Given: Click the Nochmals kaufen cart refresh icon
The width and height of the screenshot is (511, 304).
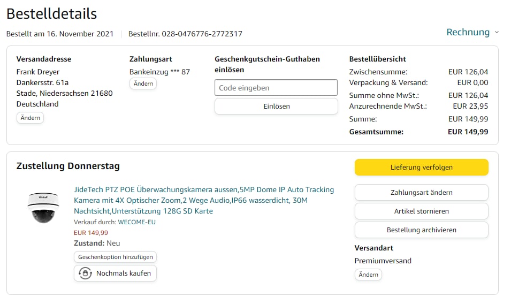Looking at the screenshot, I should [x=85, y=273].
